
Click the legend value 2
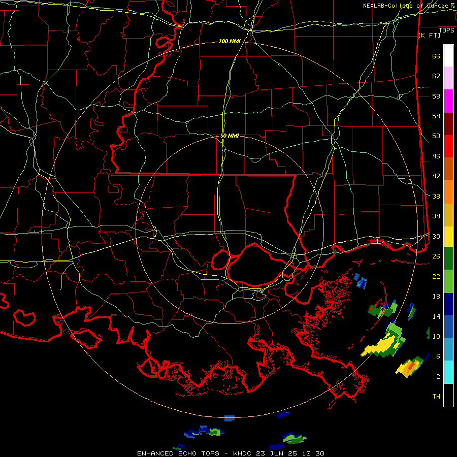click(x=438, y=377)
